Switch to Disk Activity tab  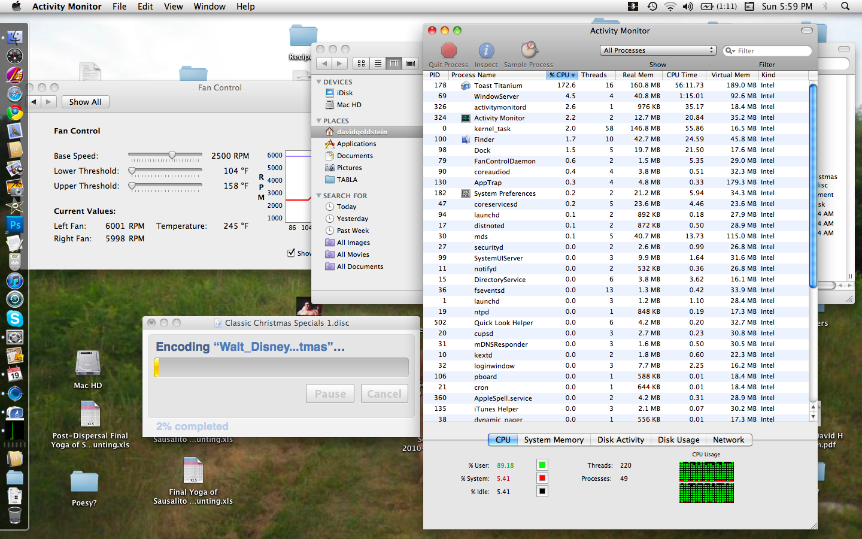621,440
